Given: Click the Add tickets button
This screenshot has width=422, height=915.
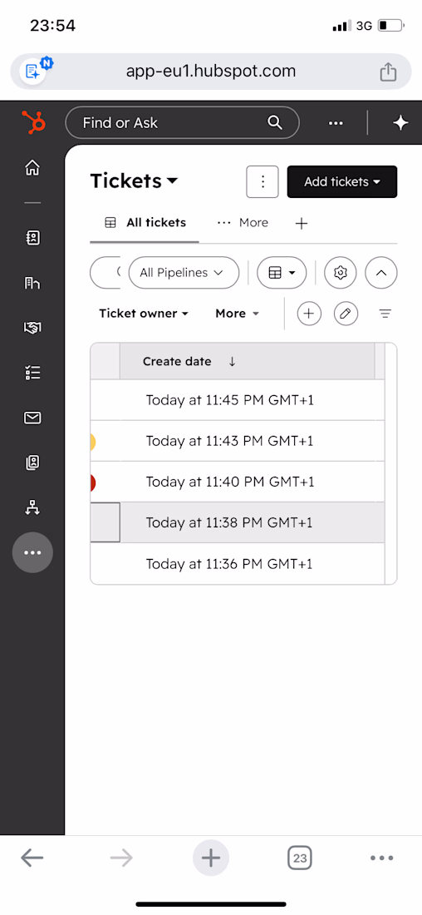Looking at the screenshot, I should (x=342, y=182).
